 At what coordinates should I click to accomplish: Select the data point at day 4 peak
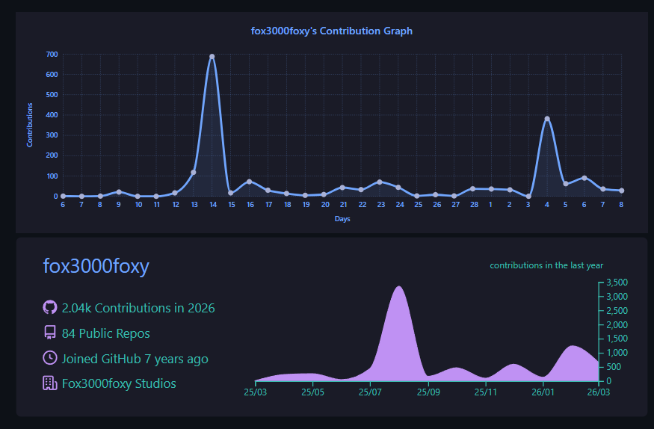(x=547, y=119)
